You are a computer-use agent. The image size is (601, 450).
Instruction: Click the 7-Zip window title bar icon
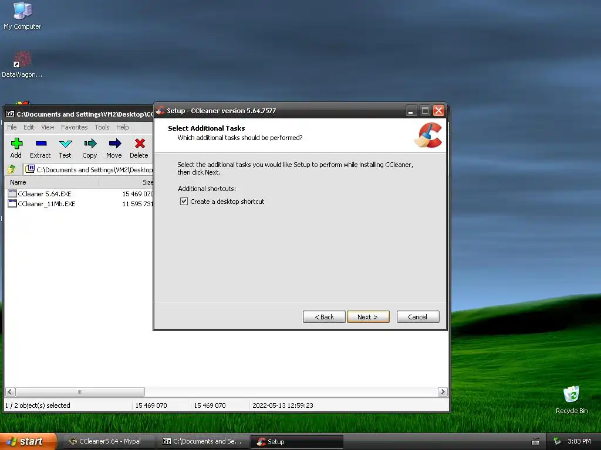click(x=10, y=114)
